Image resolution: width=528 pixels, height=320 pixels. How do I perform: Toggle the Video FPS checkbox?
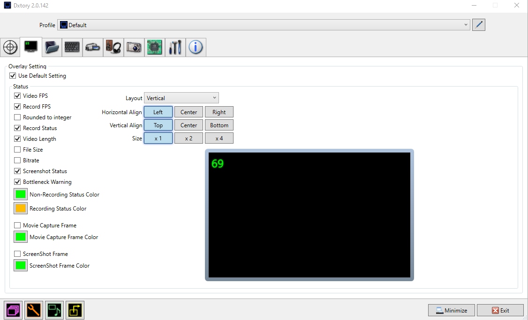(x=17, y=96)
